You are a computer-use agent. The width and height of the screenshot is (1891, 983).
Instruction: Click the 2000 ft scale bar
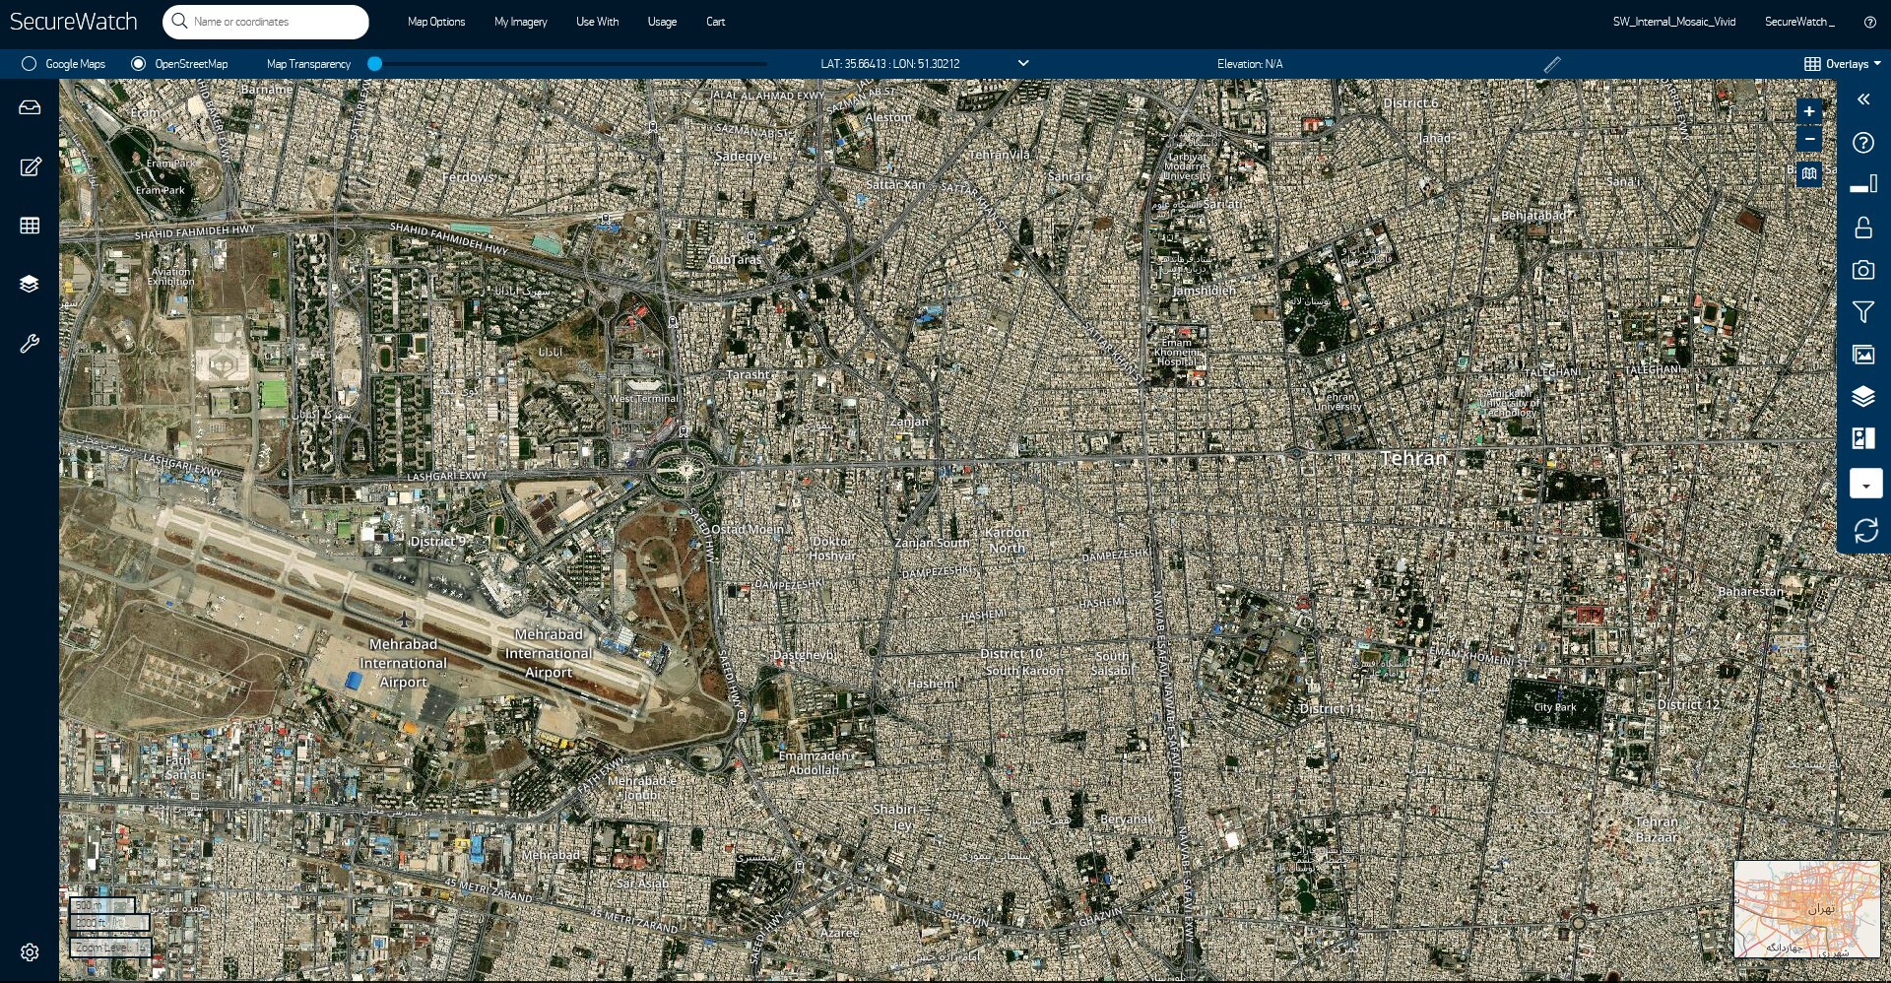(x=109, y=923)
